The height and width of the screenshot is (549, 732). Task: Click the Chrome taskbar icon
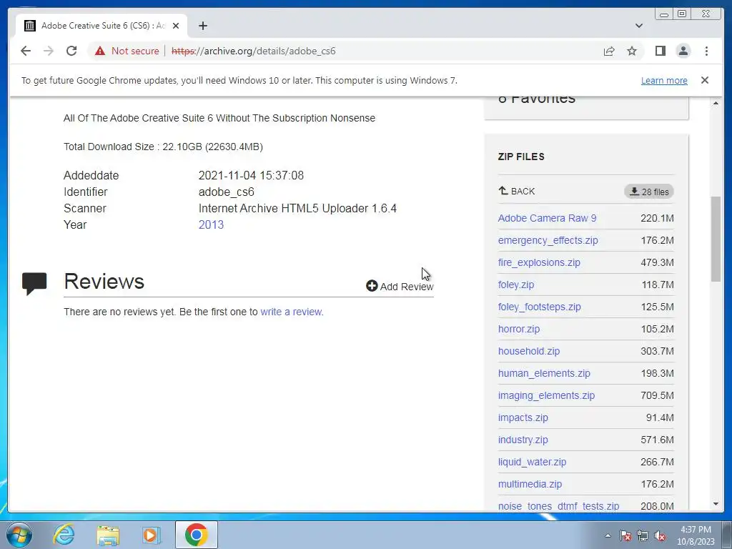click(x=196, y=535)
